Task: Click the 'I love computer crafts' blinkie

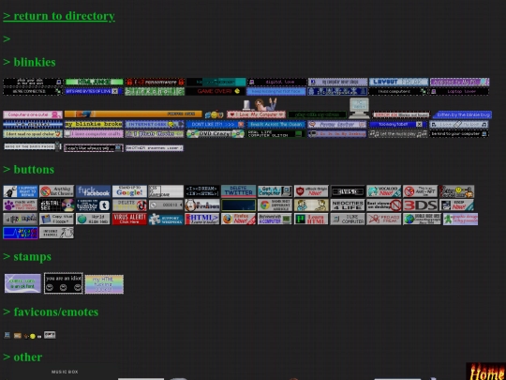Action: coord(94,134)
